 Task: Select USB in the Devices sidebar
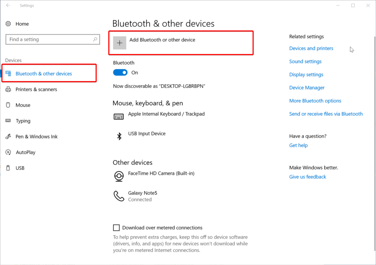click(20, 168)
